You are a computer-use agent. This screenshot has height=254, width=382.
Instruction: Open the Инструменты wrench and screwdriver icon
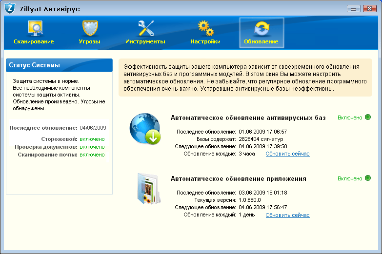(146, 28)
